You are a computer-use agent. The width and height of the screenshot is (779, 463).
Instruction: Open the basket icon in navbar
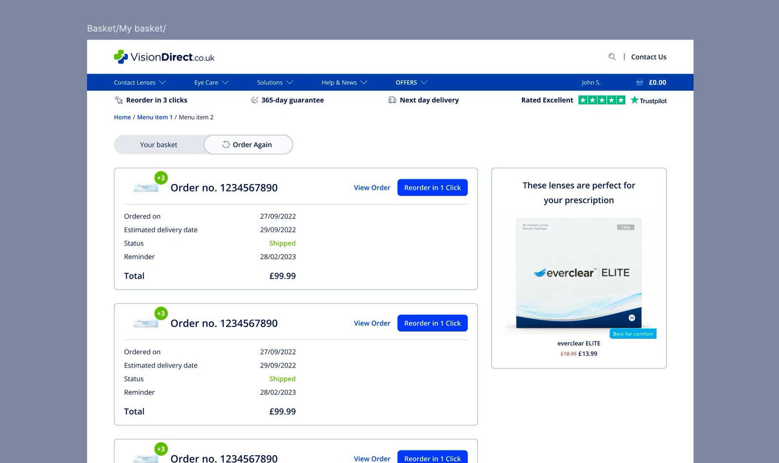pos(639,83)
